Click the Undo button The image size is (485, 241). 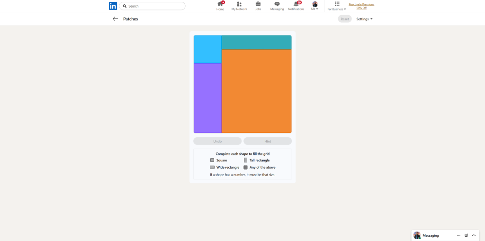[217, 141]
